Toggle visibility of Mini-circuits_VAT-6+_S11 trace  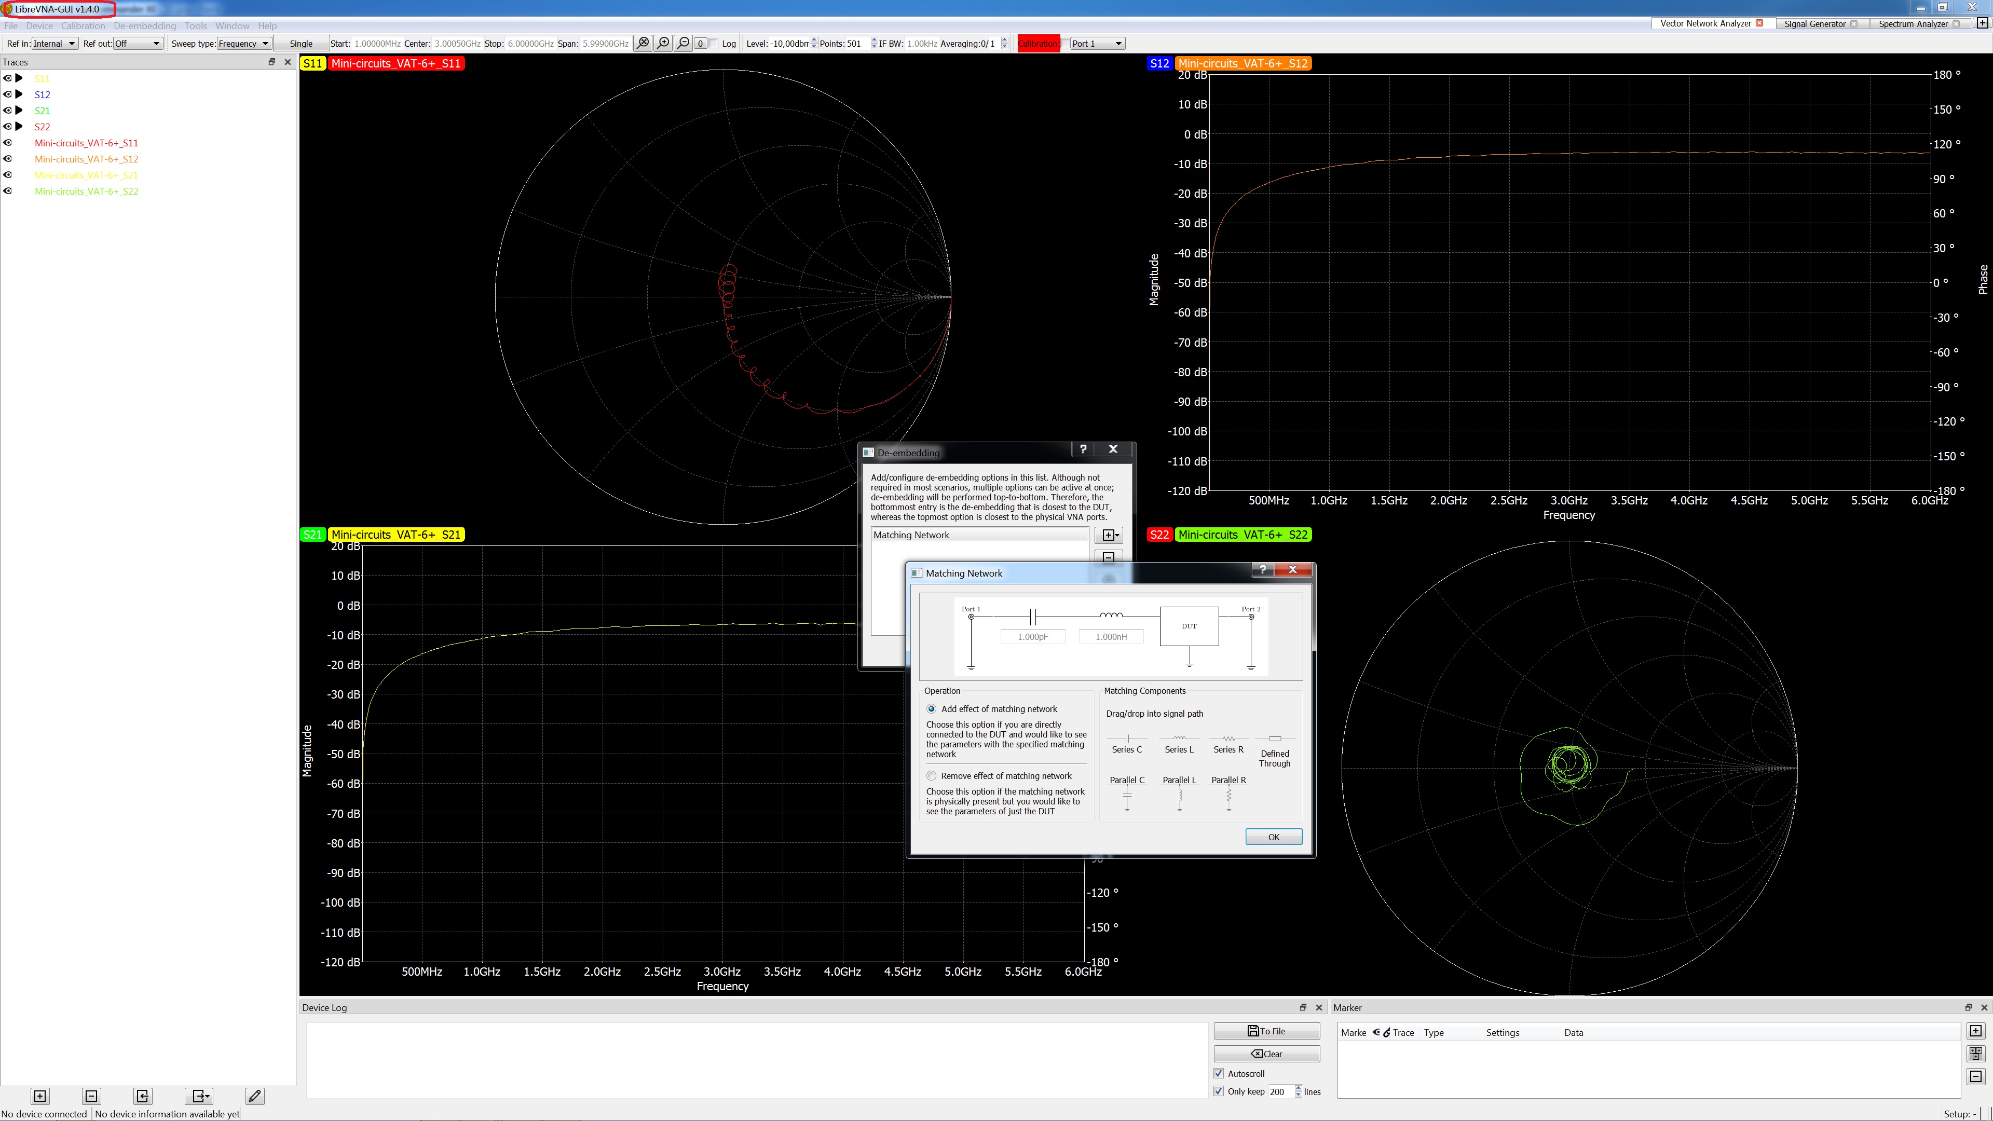(8, 142)
